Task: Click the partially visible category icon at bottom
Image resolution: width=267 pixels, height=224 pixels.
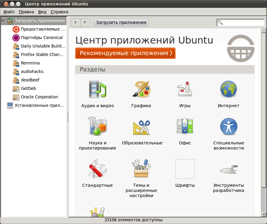Action: pos(97,212)
